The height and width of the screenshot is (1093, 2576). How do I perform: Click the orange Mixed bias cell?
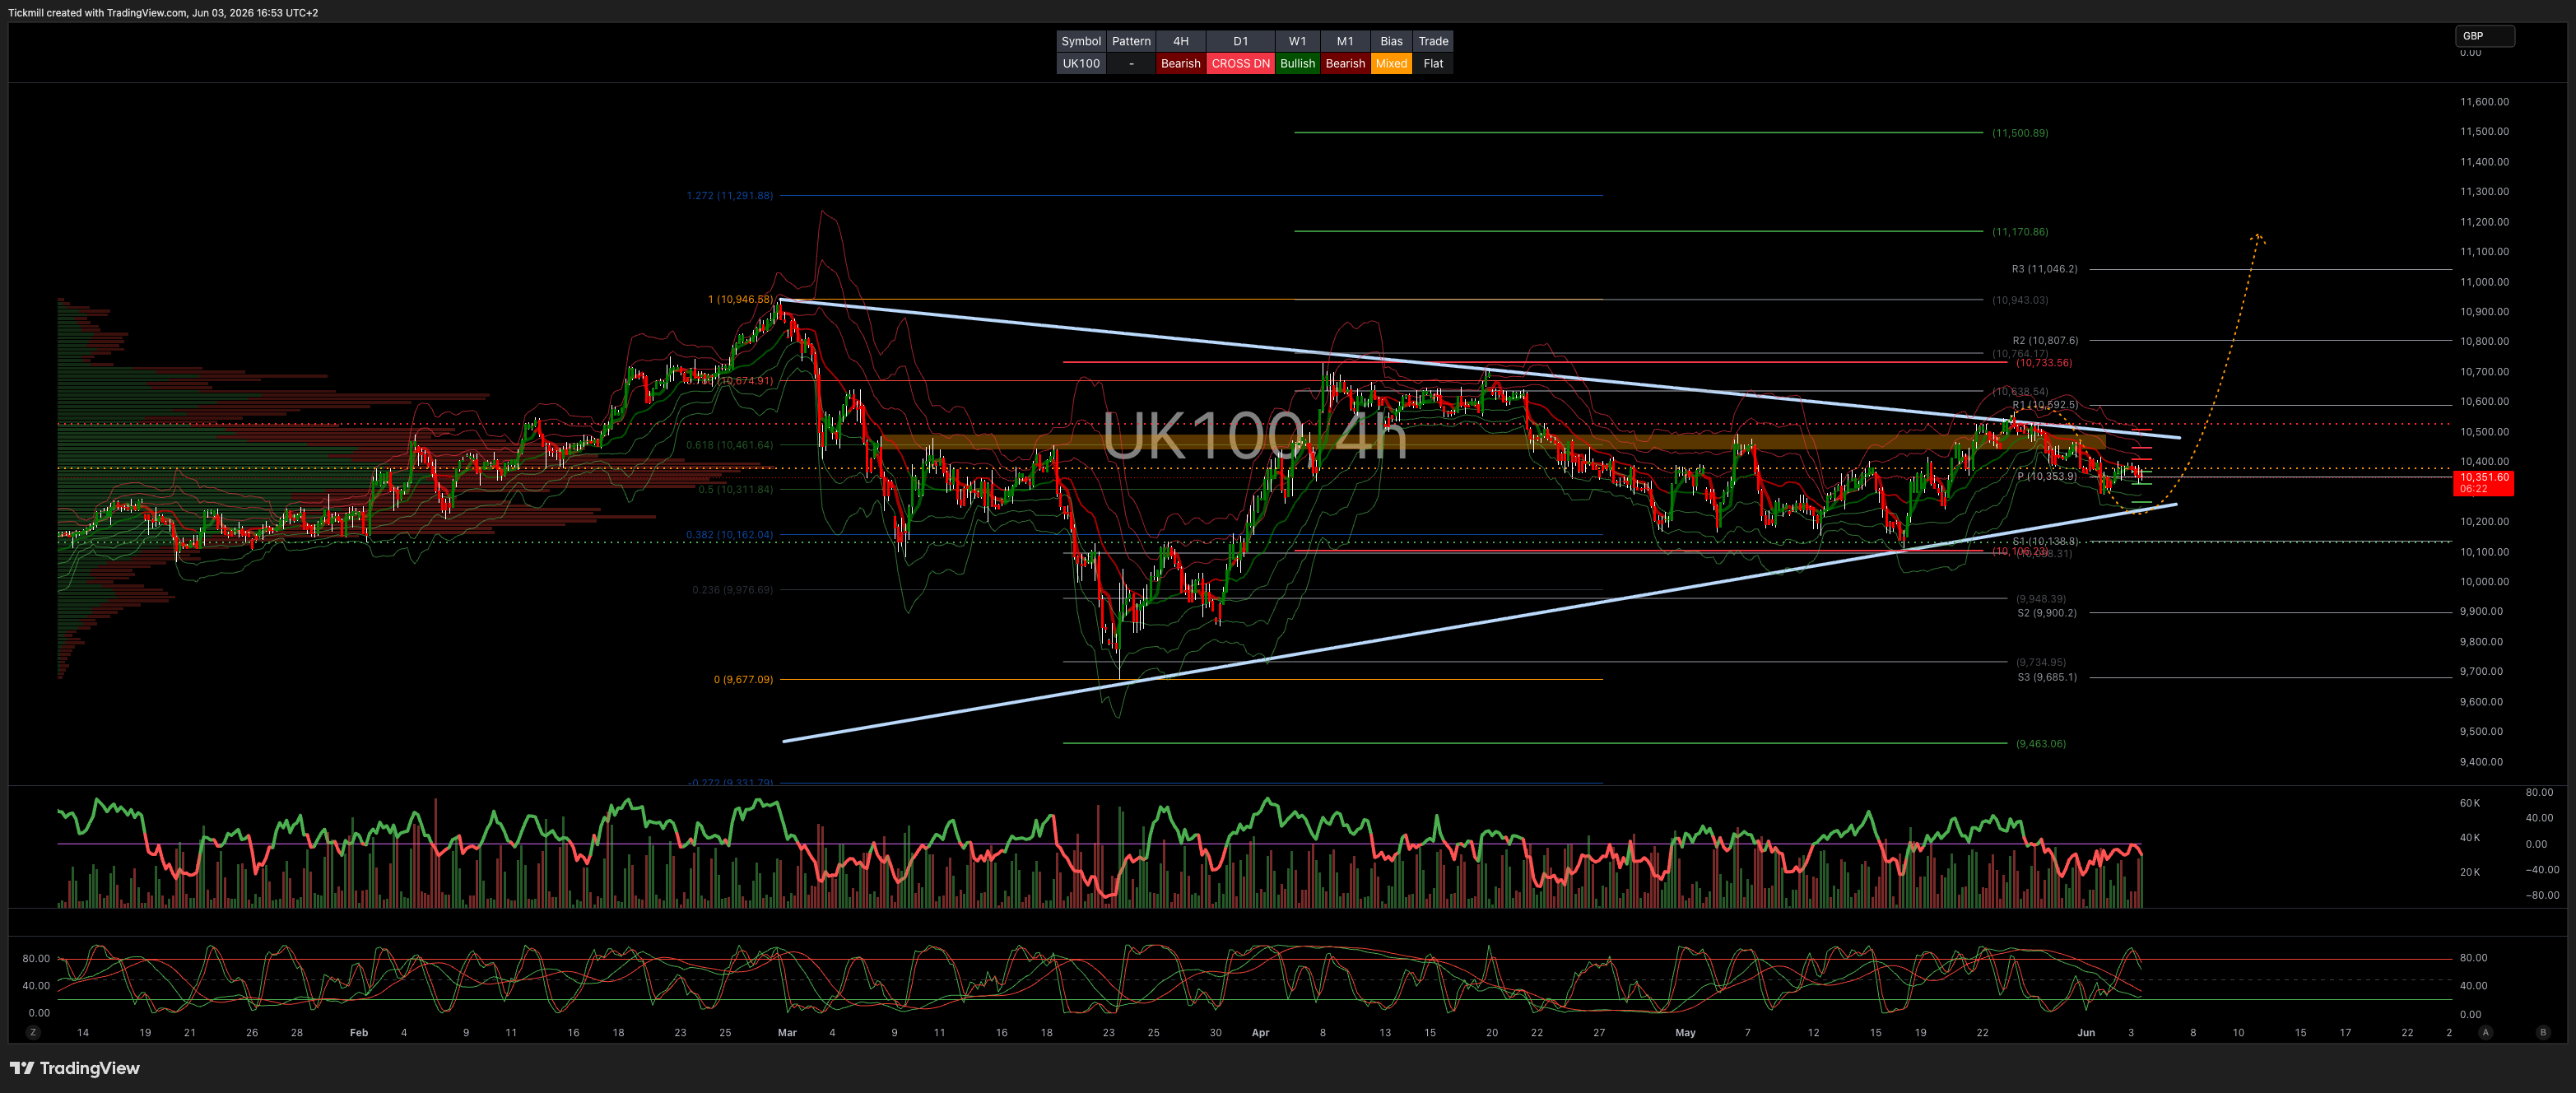click(x=1391, y=63)
